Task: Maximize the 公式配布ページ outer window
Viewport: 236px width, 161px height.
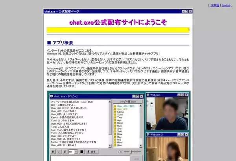Action: [186, 11]
